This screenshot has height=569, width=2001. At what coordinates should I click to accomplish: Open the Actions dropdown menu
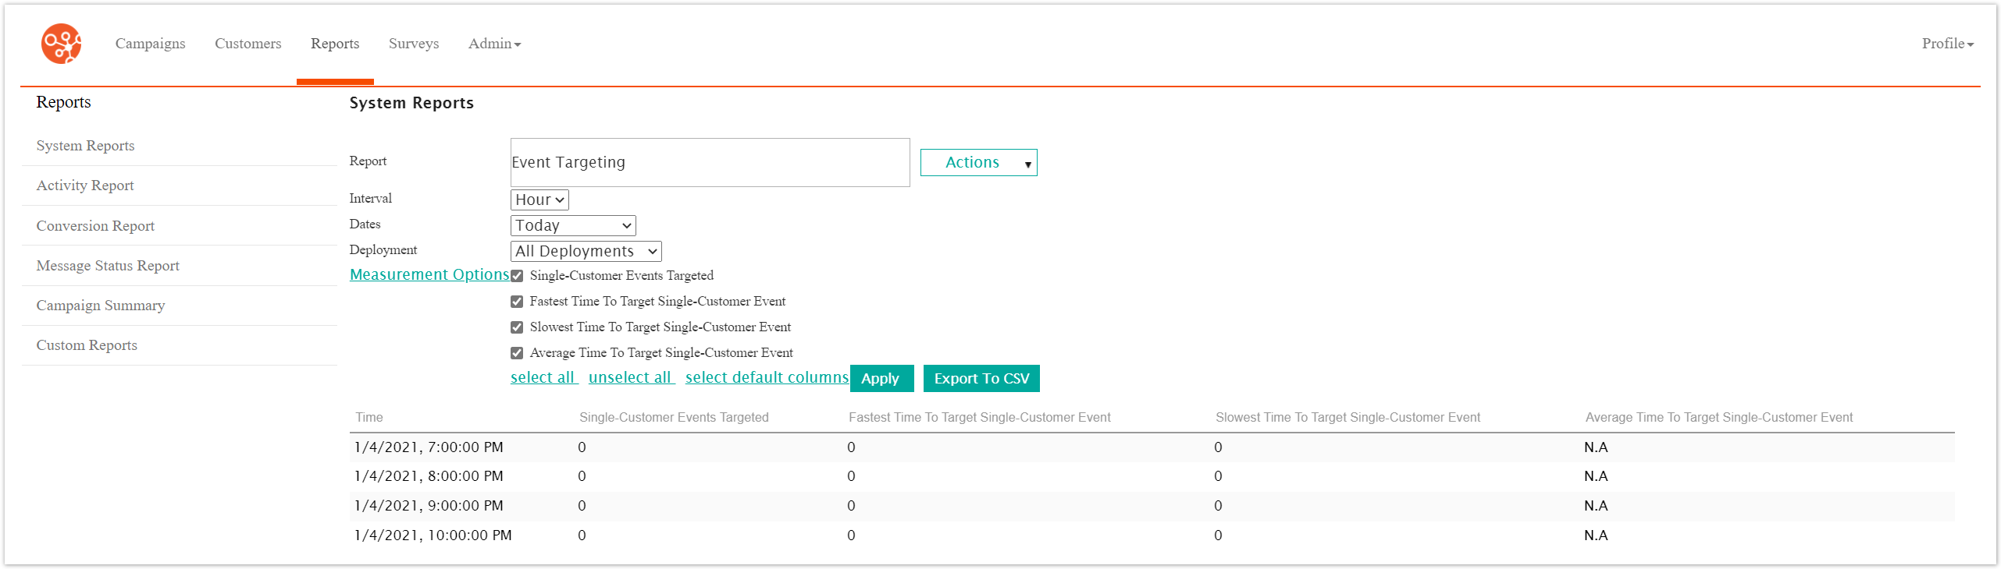pos(978,163)
